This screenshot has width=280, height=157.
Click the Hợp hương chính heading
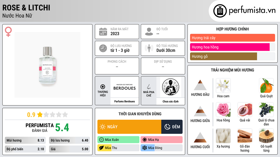232,29
